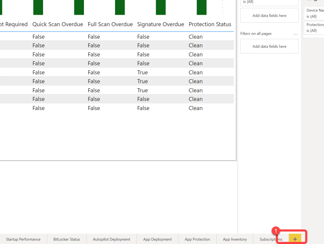Select the first True value in Signature Overdue
Image resolution: width=324 pixels, height=244 pixels.
[x=142, y=72]
